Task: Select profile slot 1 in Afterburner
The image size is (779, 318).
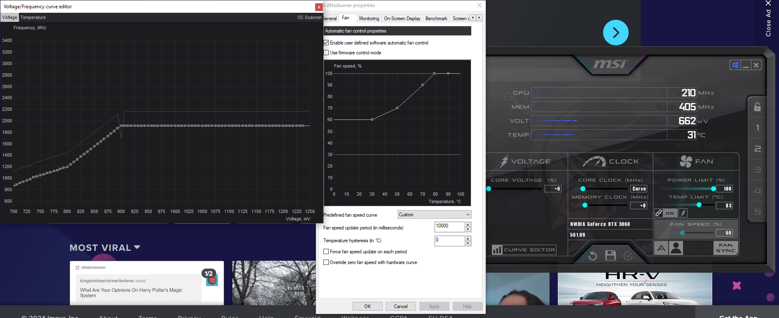Action: click(757, 128)
